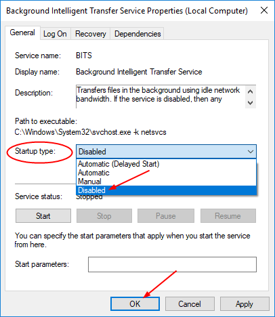Click the description scroll down arrow
The height and width of the screenshot is (317, 275).
coord(250,103)
